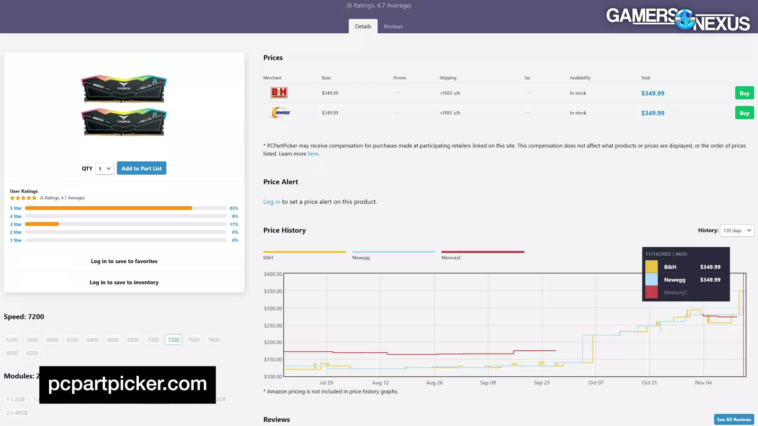This screenshot has height=426, width=758.
Task: Click the B&H merchant logo
Action: tap(279, 93)
